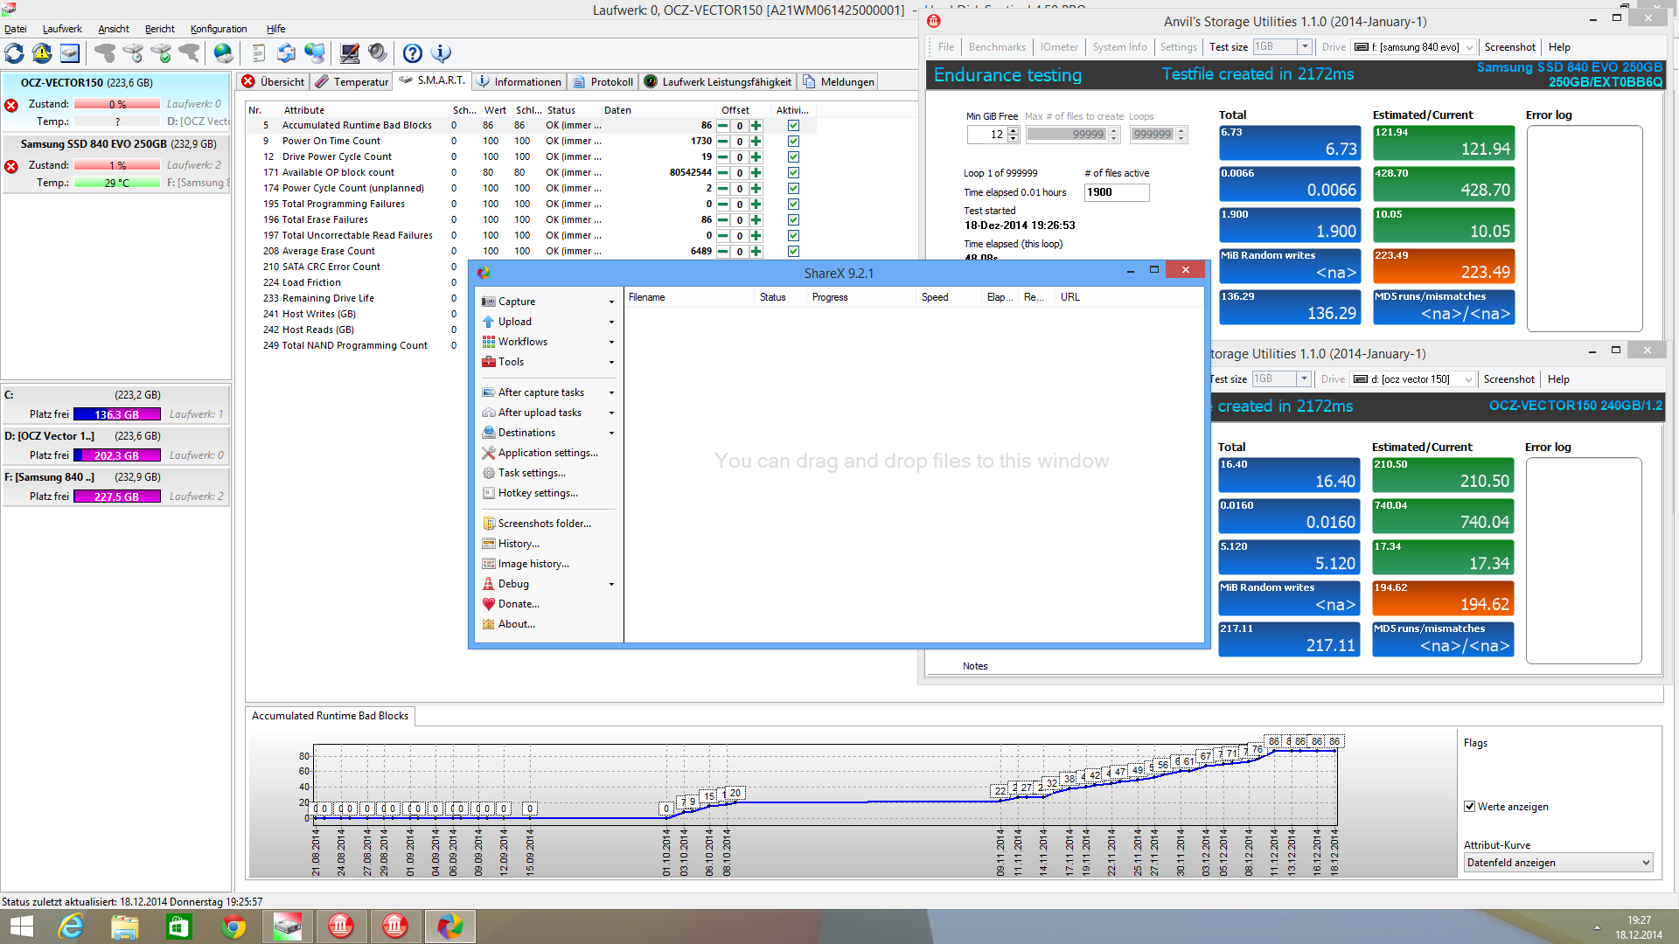Open Windows Store from taskbar

click(x=179, y=927)
